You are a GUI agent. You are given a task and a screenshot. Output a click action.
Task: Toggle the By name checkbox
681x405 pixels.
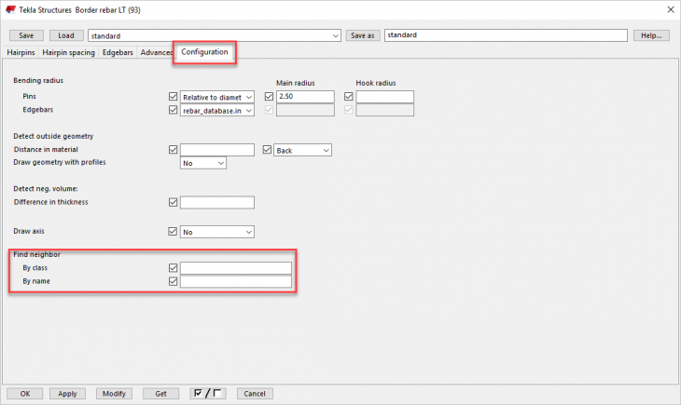pyautogui.click(x=173, y=281)
